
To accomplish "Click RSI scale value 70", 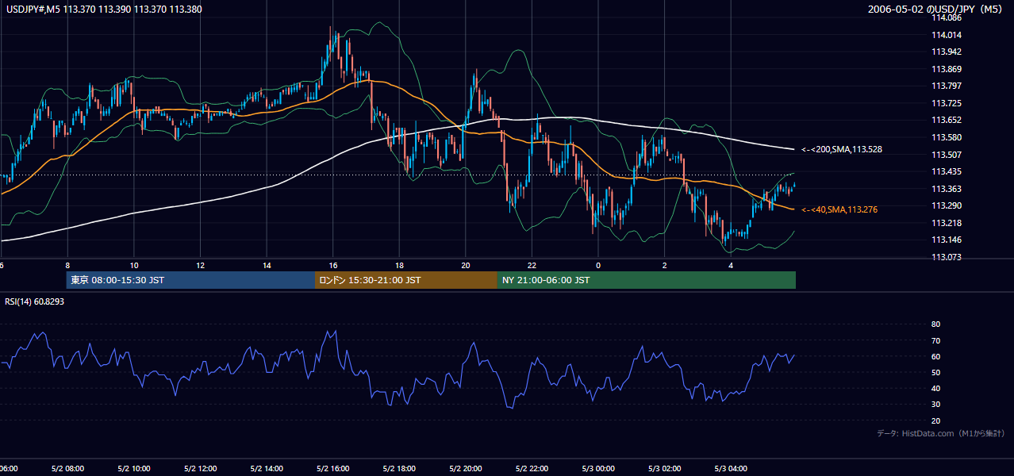I will click(x=935, y=340).
